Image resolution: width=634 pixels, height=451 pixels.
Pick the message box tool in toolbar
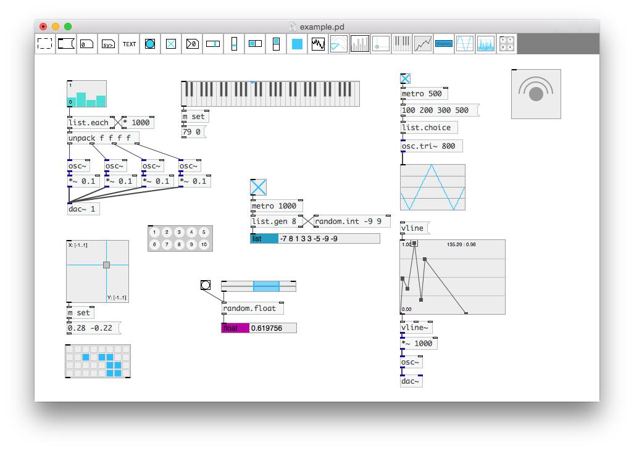(66, 44)
